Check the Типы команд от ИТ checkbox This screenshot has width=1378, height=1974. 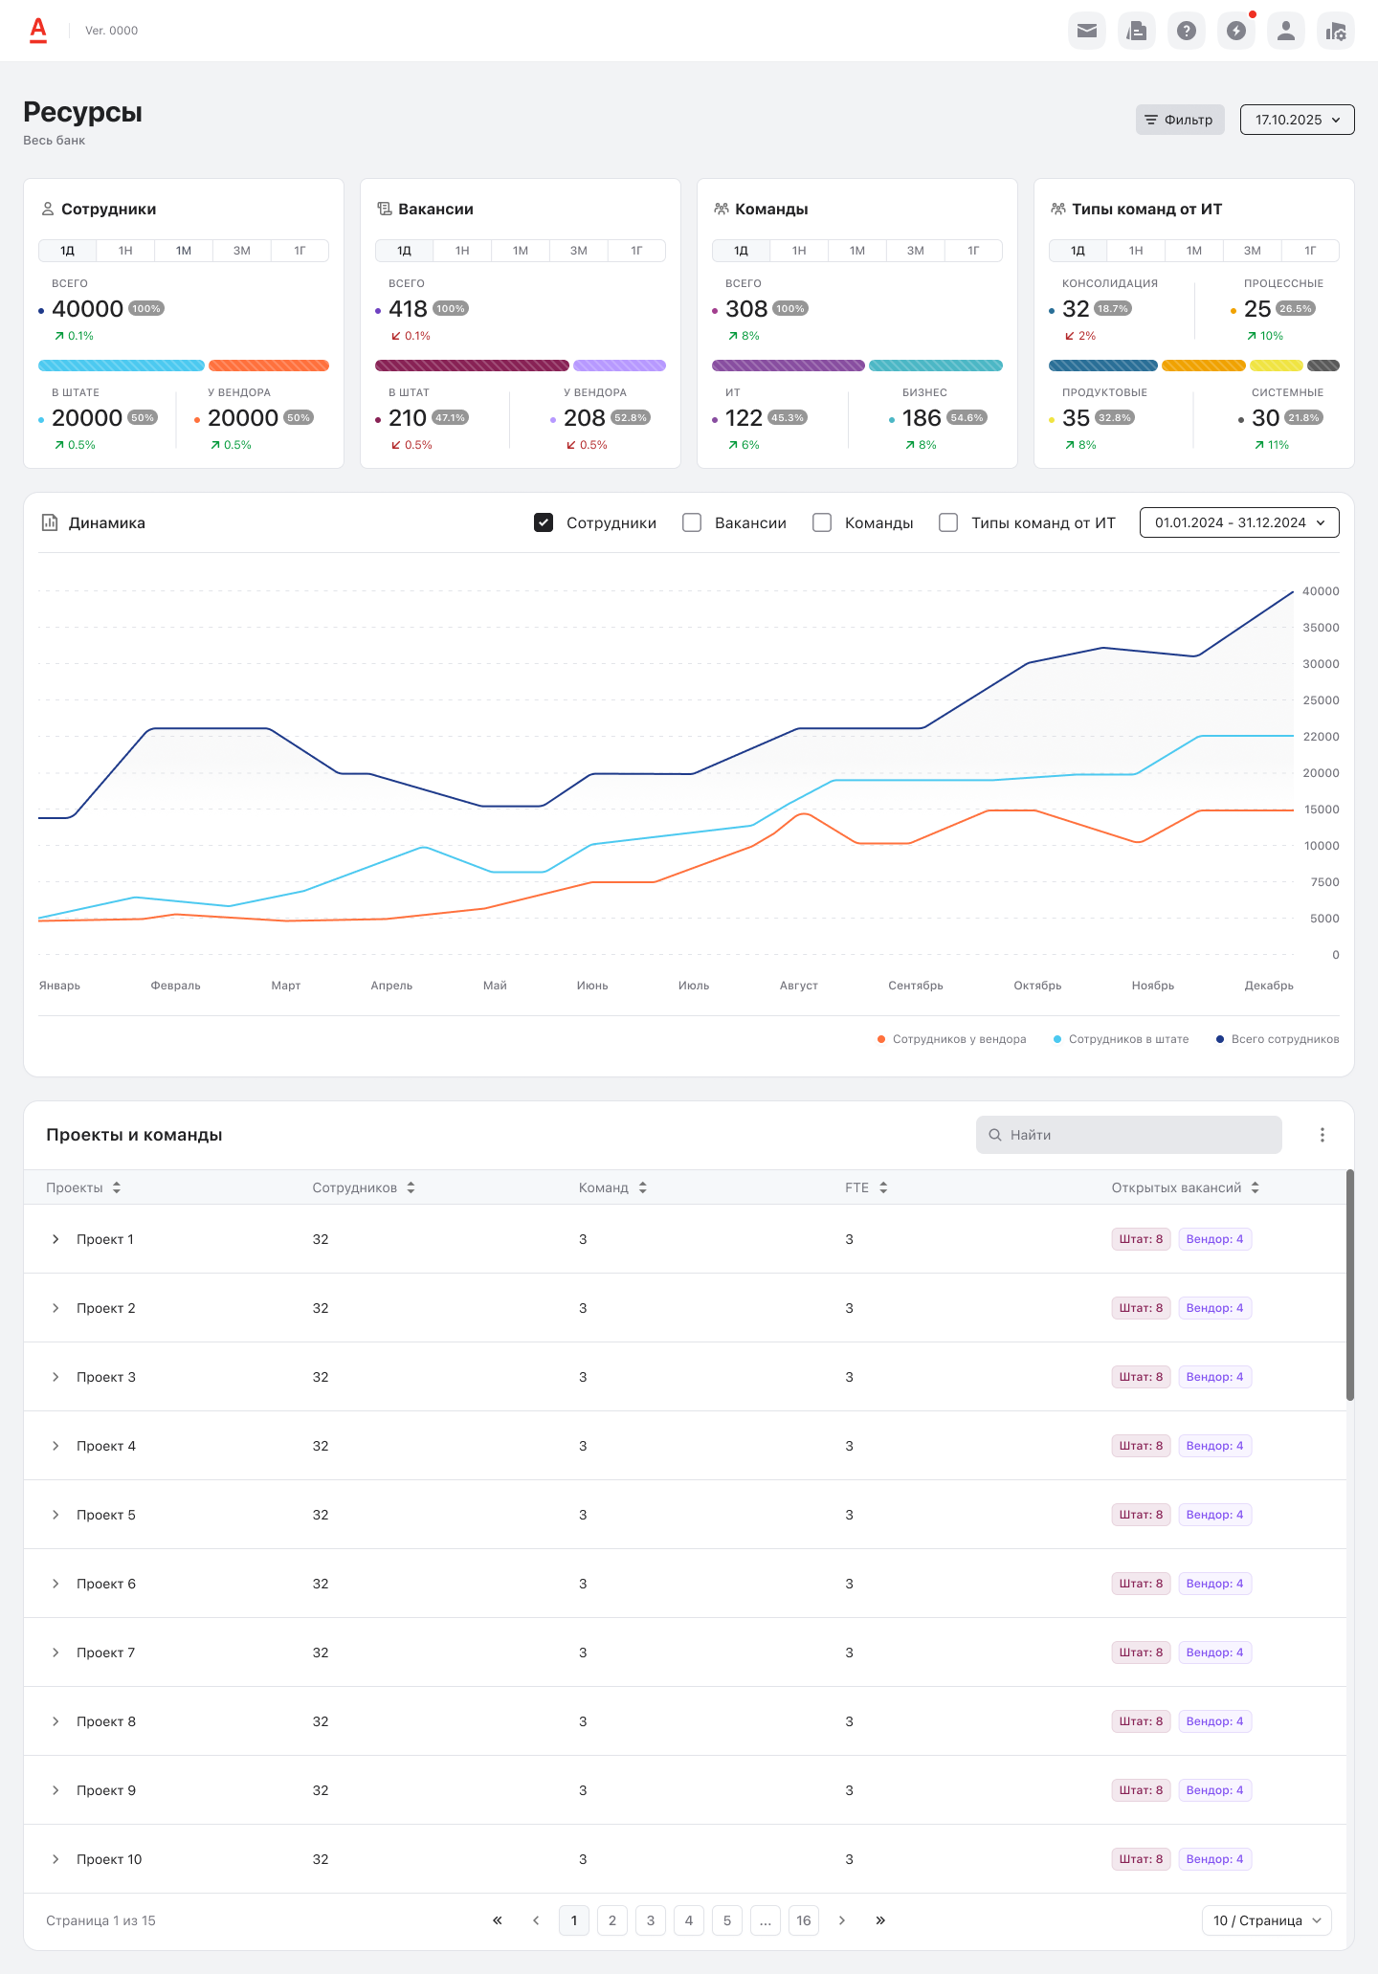[x=948, y=522]
